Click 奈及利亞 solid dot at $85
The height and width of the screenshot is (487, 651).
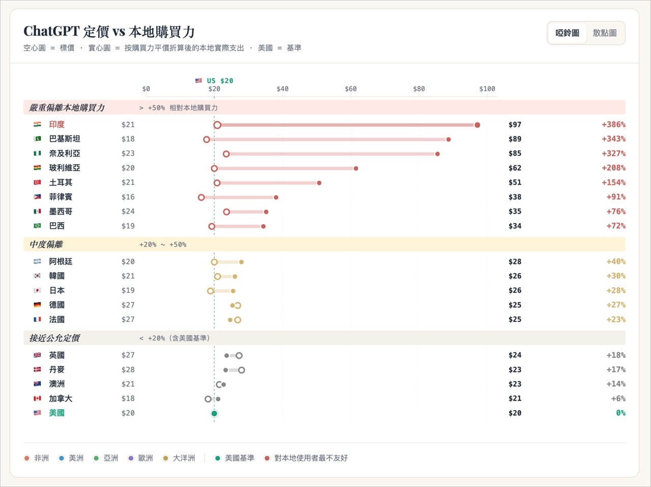click(437, 154)
